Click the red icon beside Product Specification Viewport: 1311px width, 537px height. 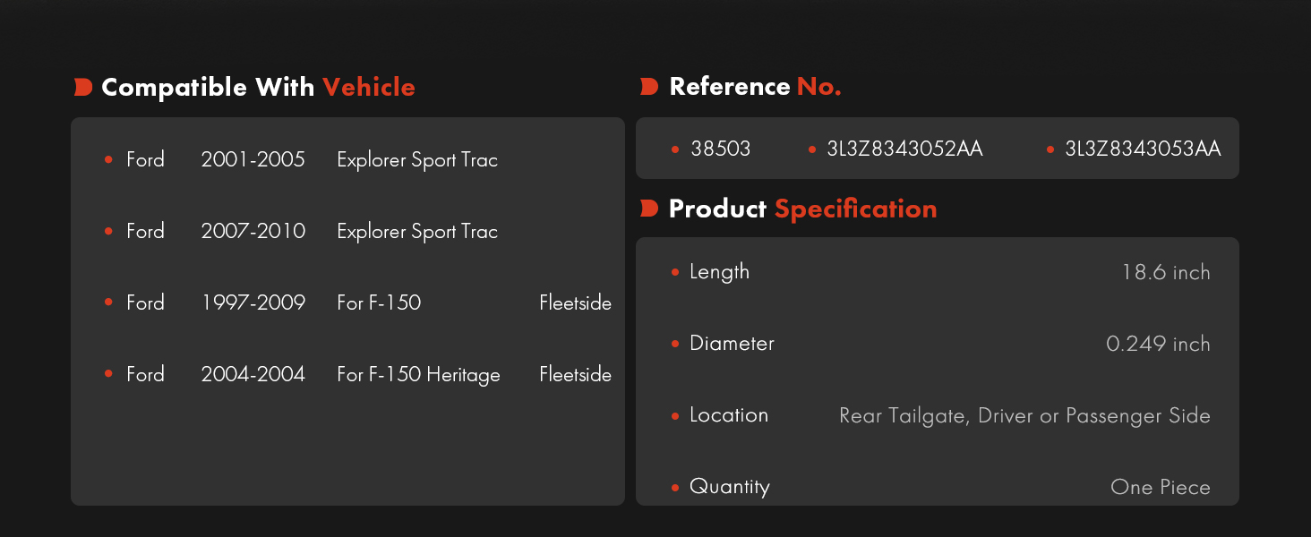pyautogui.click(x=650, y=209)
